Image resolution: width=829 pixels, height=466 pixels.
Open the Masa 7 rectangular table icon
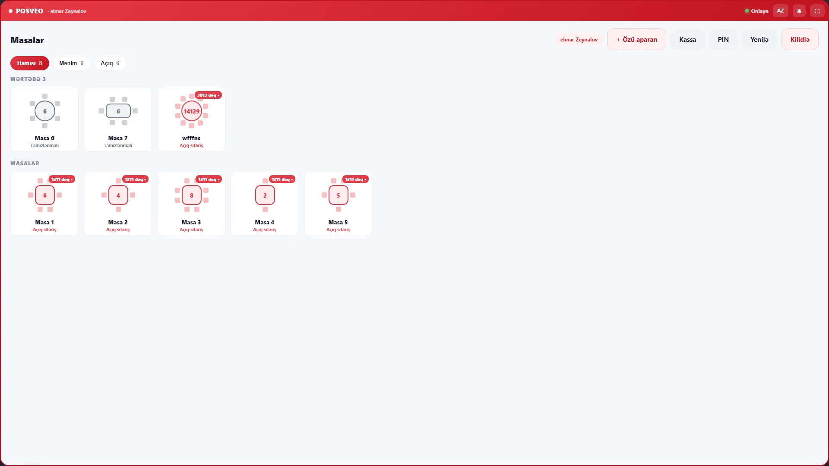pos(118,111)
